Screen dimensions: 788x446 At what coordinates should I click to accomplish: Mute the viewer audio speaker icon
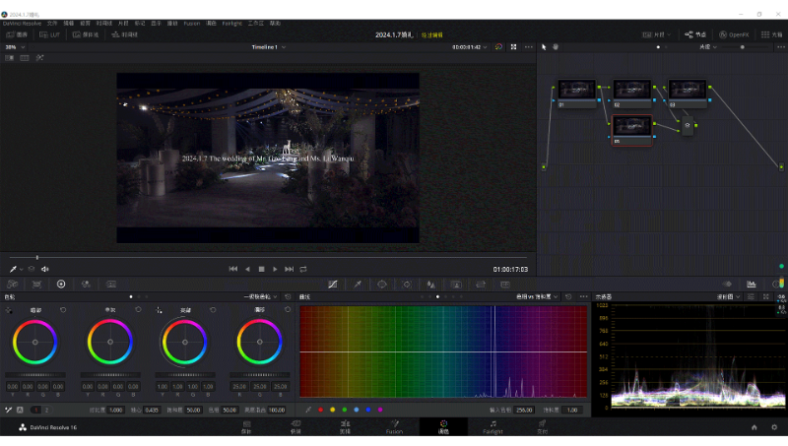(x=45, y=269)
